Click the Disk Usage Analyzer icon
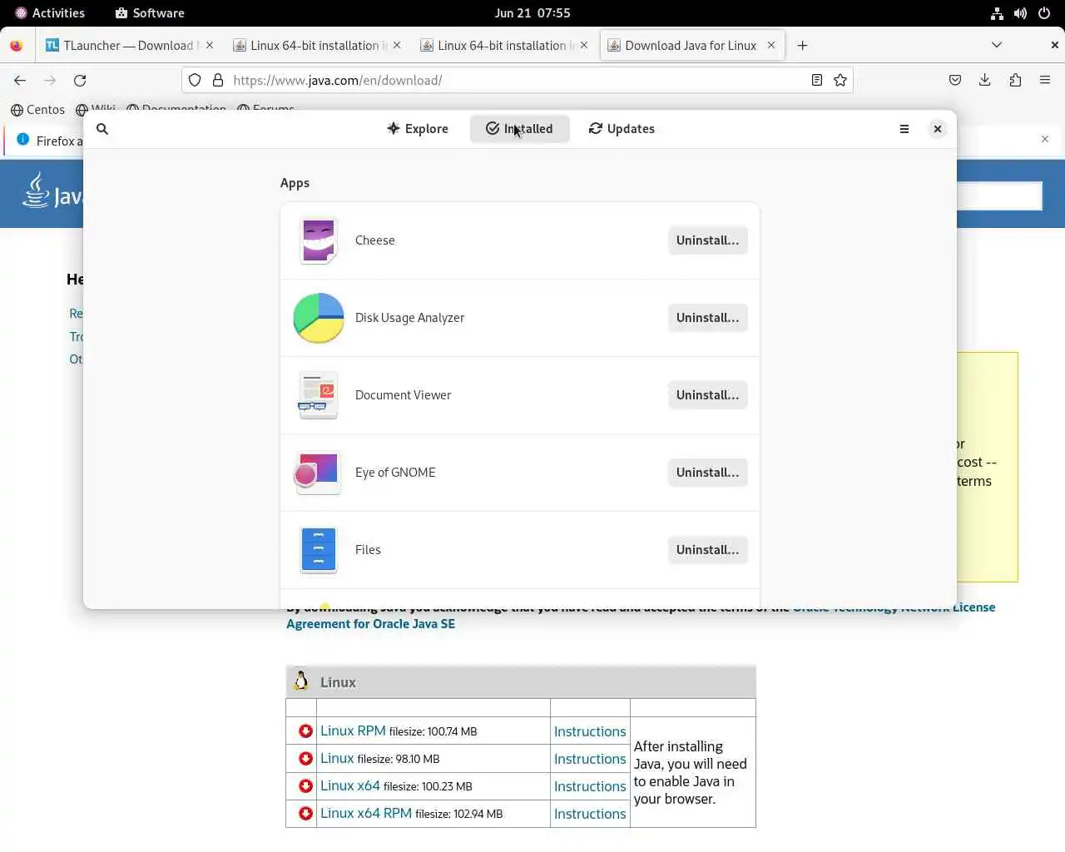1065x852 pixels. [318, 318]
